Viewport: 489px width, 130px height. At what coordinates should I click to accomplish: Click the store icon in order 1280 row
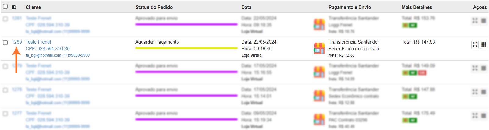tap(319, 48)
